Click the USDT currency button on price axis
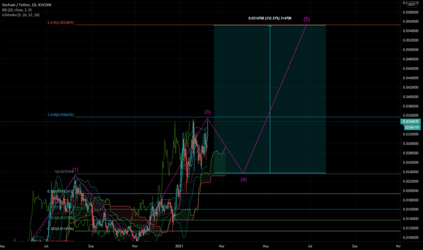The height and width of the screenshot is (250, 423). pos(411,4)
